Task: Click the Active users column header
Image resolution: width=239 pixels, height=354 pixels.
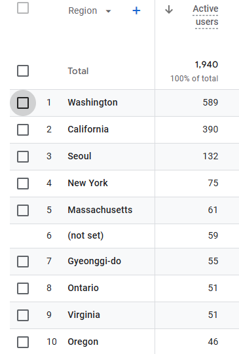Action: point(206,15)
